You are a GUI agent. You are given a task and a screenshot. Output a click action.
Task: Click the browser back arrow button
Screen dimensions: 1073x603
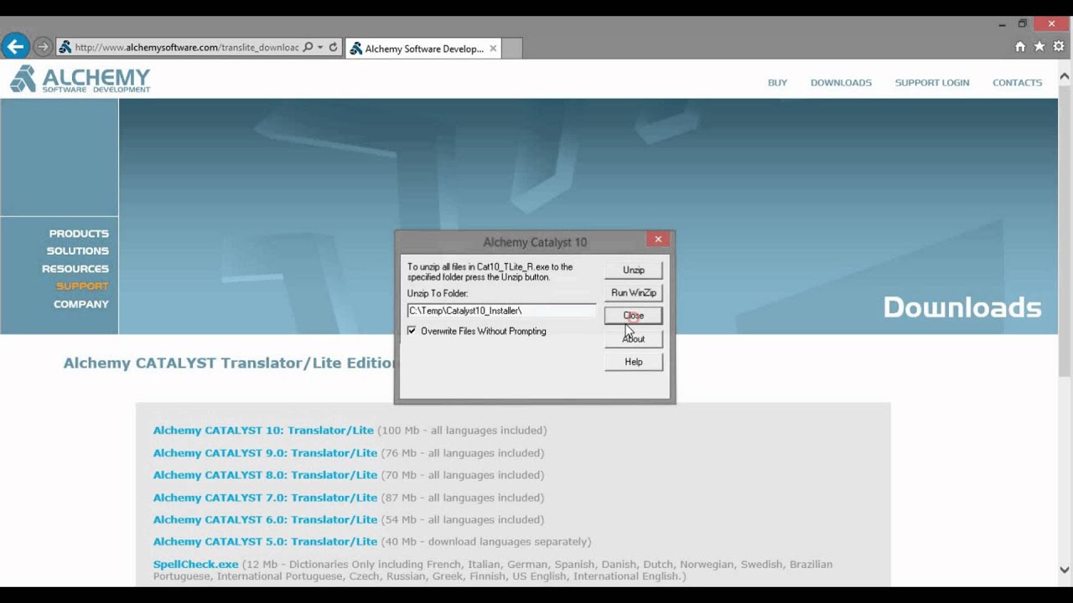[x=15, y=47]
